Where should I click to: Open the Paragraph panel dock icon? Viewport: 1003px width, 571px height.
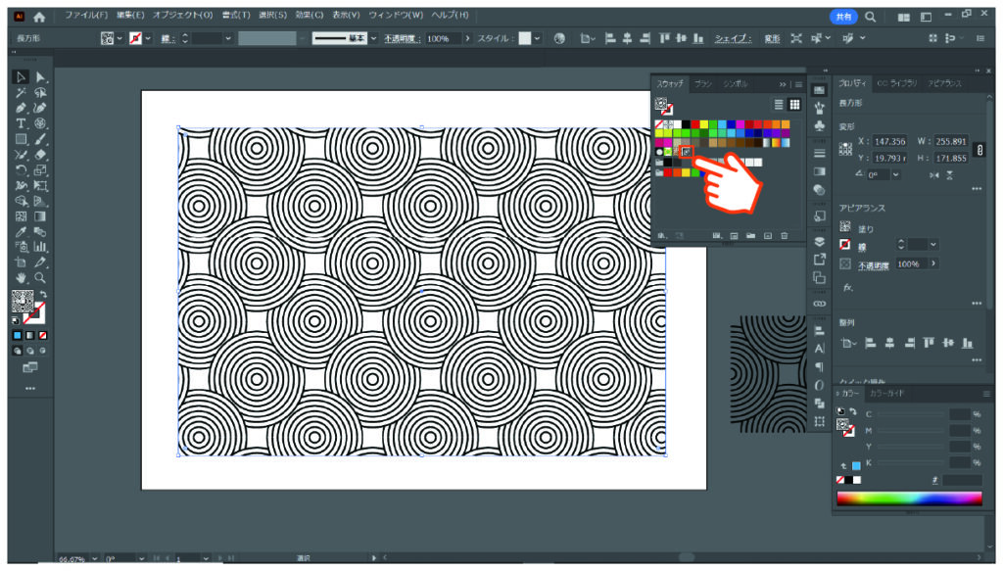coord(820,367)
